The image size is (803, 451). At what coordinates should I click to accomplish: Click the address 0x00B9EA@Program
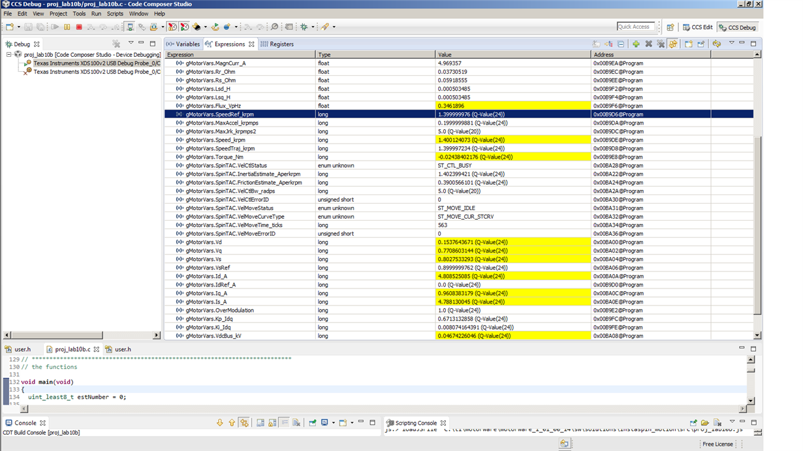coord(618,63)
